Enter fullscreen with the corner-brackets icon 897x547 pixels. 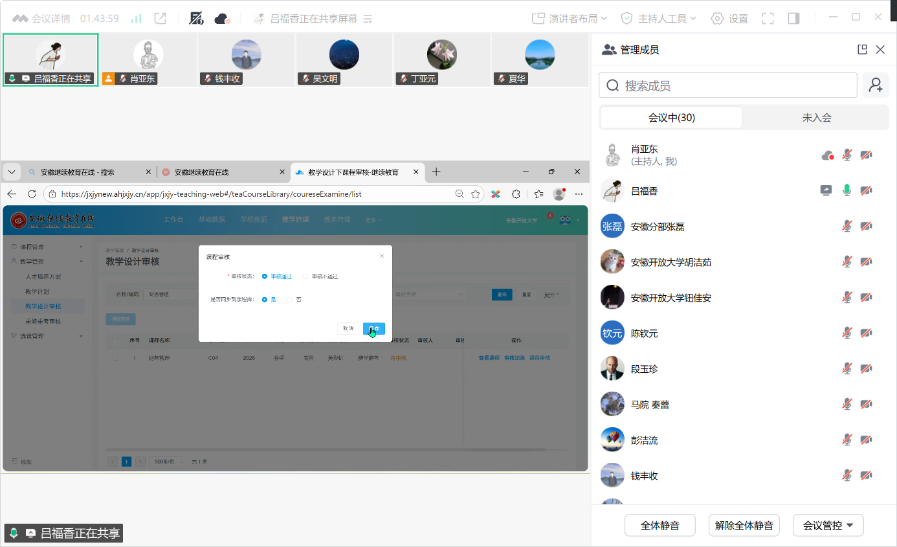click(768, 19)
